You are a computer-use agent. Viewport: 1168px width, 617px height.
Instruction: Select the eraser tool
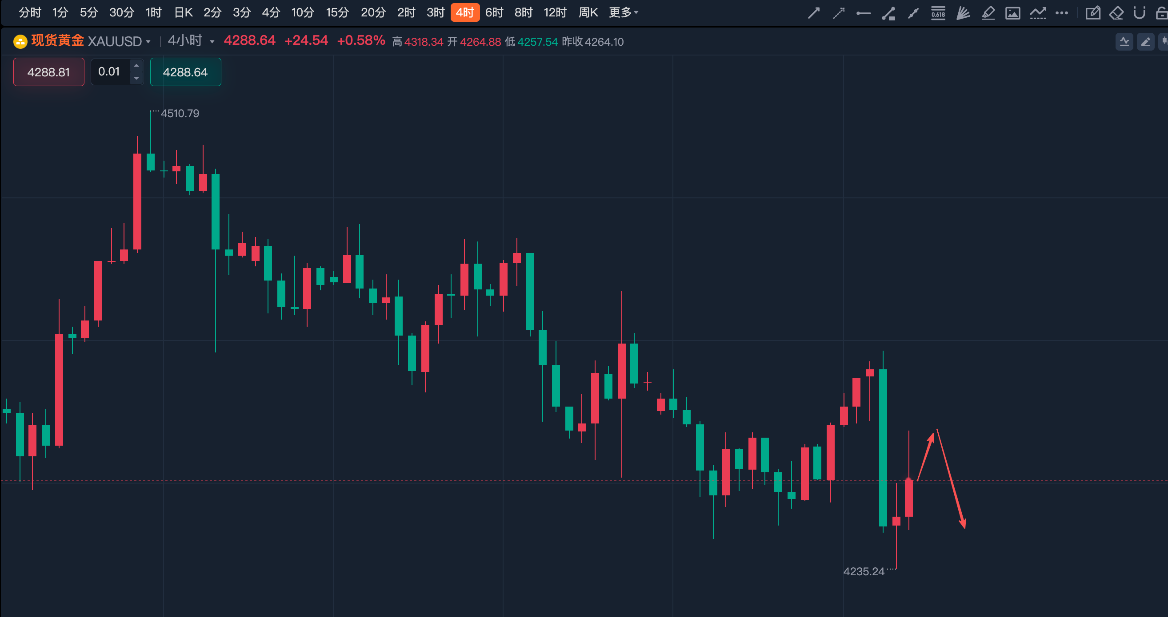pyautogui.click(x=1116, y=13)
